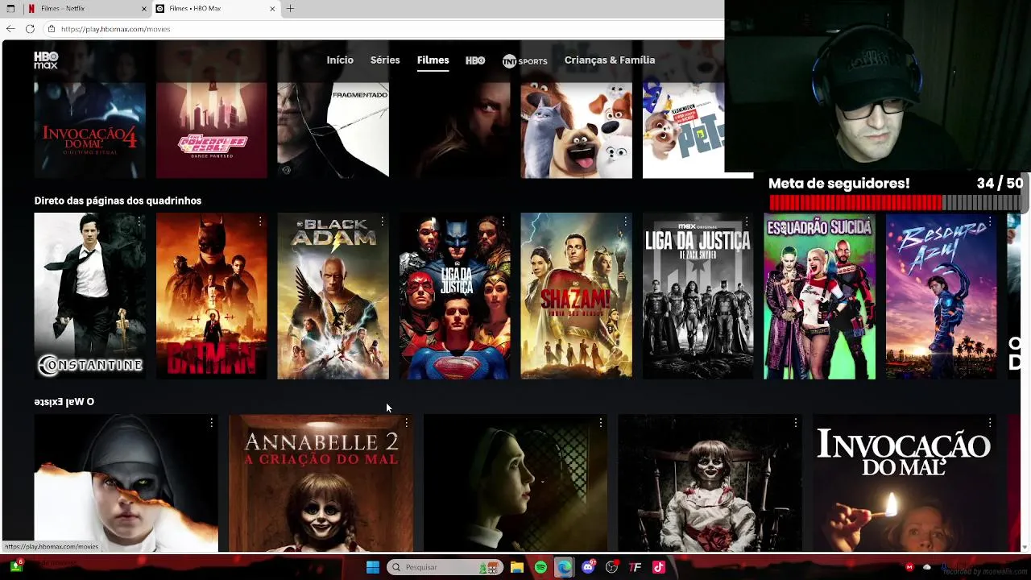The width and height of the screenshot is (1031, 580).
Task: Select the Filmes HBO Max tab
Action: [x=216, y=9]
